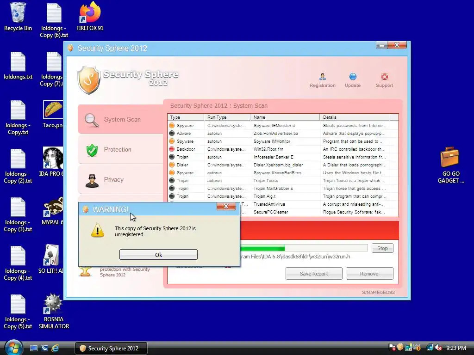Select the TrustedAntivirus entry

(x=319, y=204)
